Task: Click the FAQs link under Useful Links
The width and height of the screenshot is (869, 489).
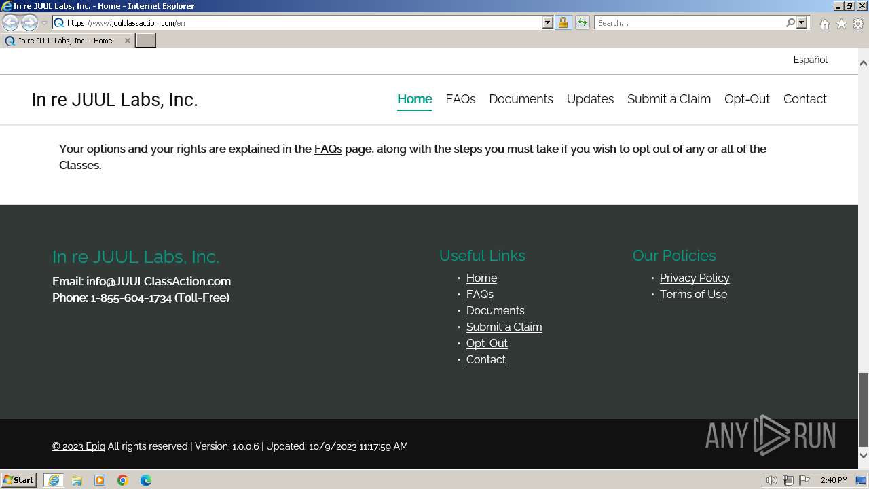Action: [x=479, y=294]
